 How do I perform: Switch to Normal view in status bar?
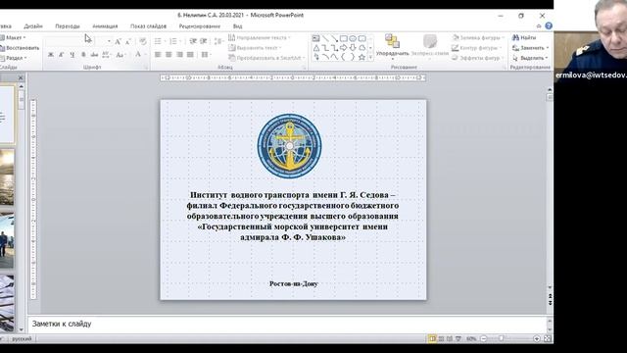[x=432, y=338]
